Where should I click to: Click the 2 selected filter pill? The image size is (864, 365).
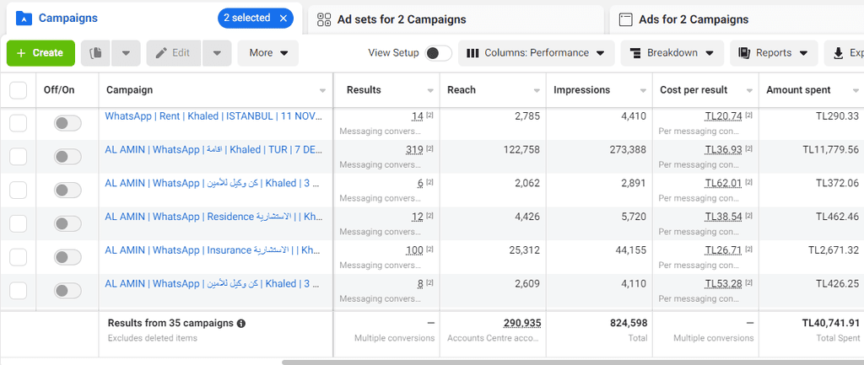click(x=256, y=19)
